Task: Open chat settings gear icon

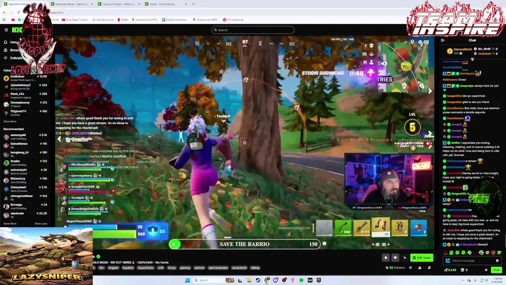Action: pyautogui.click(x=486, y=270)
